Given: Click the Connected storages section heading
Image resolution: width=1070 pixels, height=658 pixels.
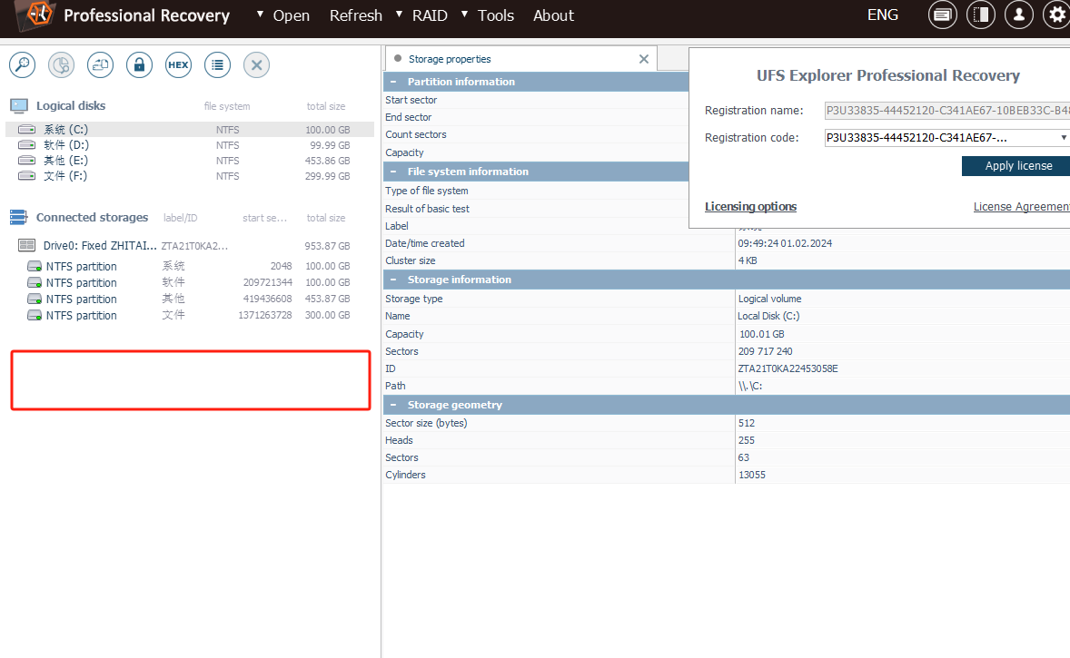Looking at the screenshot, I should pos(92,218).
